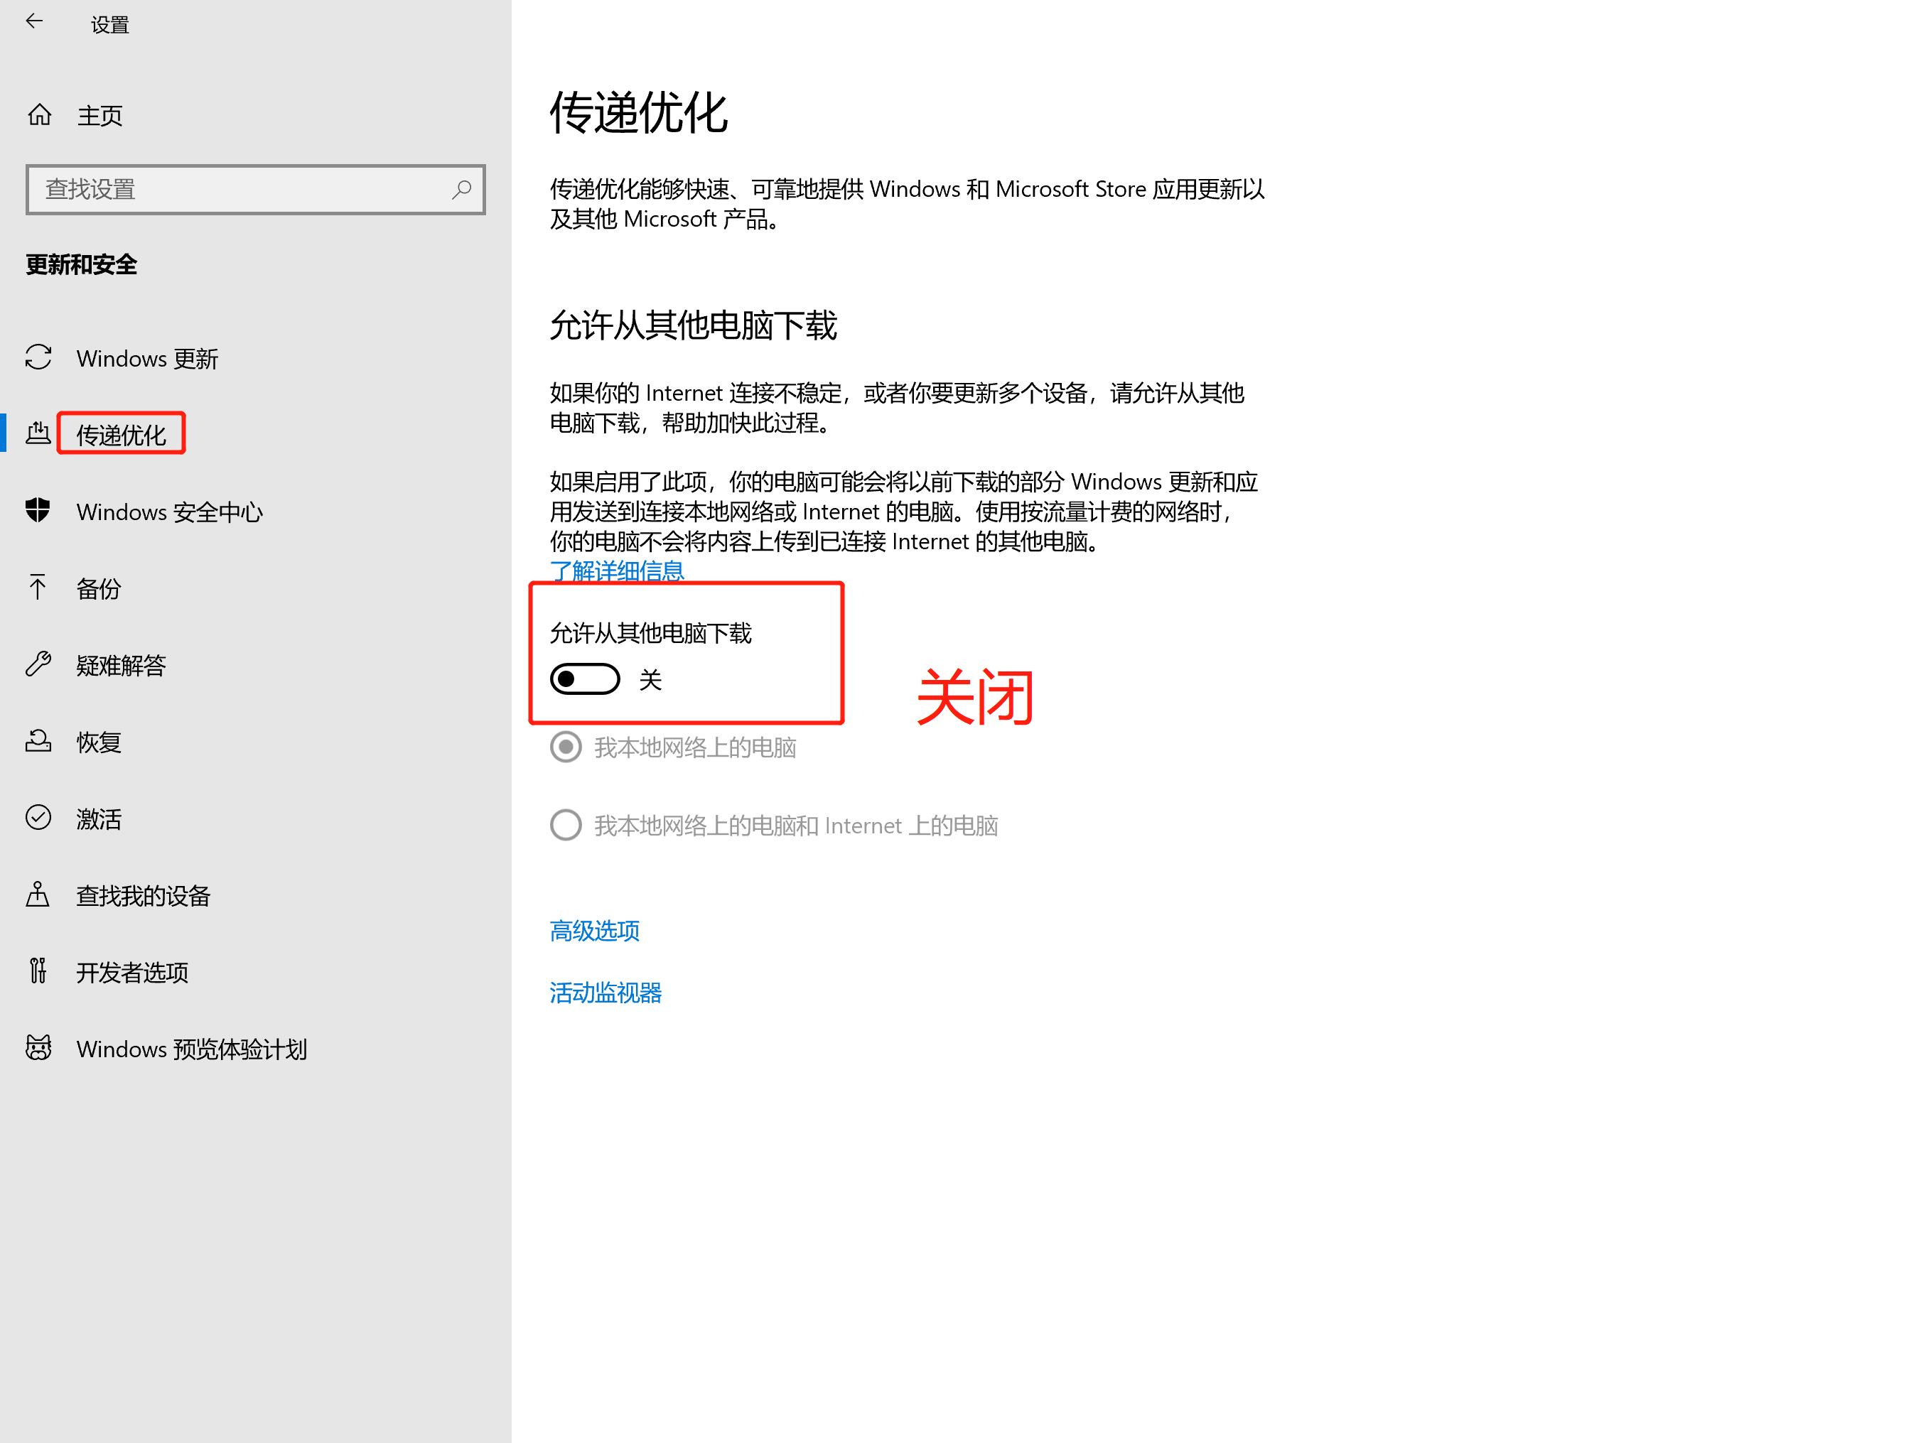Select the 我本地网络上的电脑 radio option

tap(566, 747)
